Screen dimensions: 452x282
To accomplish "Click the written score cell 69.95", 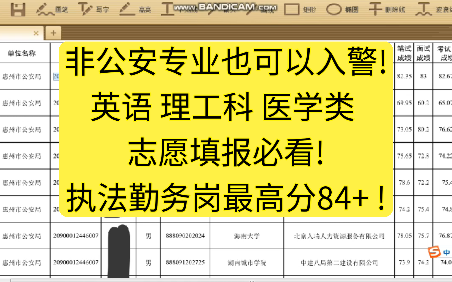I will pyautogui.click(x=404, y=103).
